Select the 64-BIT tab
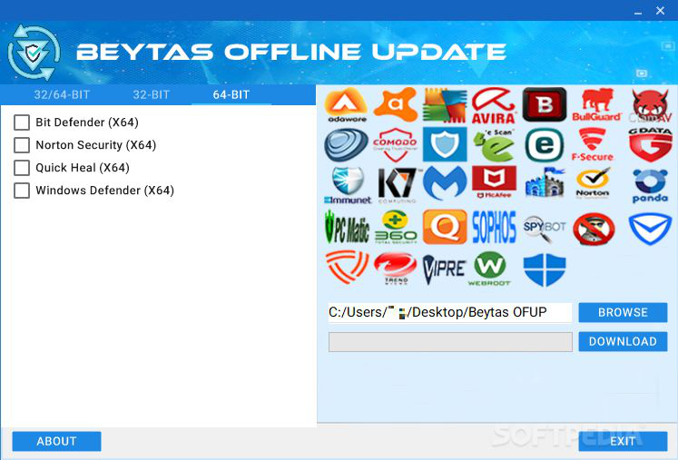The height and width of the screenshot is (460, 678). [x=231, y=94]
